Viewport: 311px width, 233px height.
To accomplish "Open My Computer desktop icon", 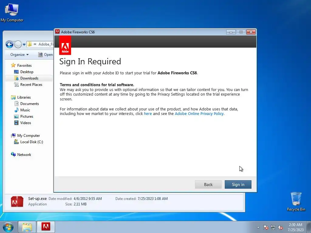I will [x=12, y=12].
